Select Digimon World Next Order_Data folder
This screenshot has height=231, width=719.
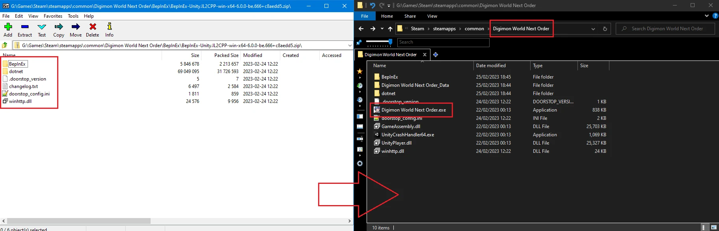(x=412, y=85)
